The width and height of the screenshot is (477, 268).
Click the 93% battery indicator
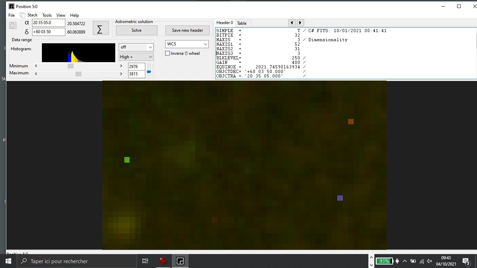(x=384, y=261)
